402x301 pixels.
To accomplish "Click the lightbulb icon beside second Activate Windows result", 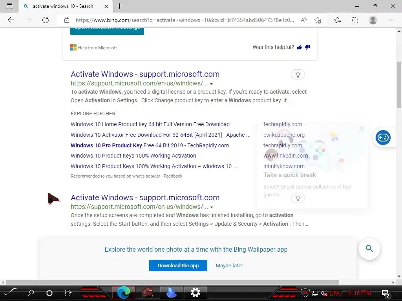I will 298,198.
